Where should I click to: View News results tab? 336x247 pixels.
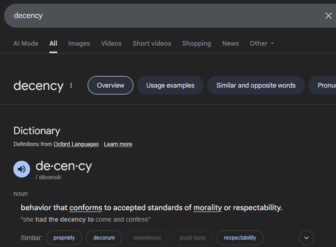pyautogui.click(x=230, y=43)
